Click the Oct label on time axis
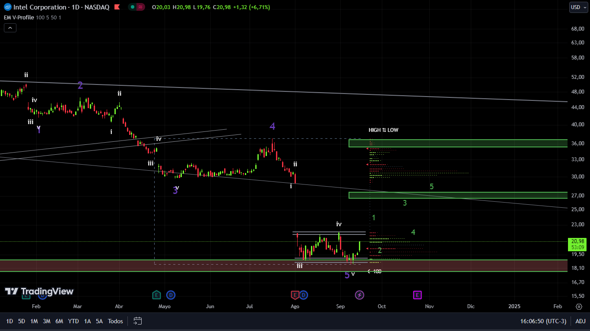Screen dimensions: 590x331 [x=382, y=306]
